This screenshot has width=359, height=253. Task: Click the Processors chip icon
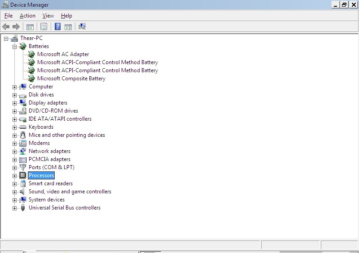23,175
